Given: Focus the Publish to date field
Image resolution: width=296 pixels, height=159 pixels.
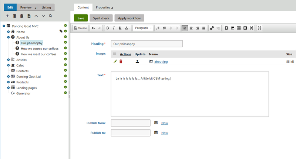Looking at the screenshot, I should [131, 133].
